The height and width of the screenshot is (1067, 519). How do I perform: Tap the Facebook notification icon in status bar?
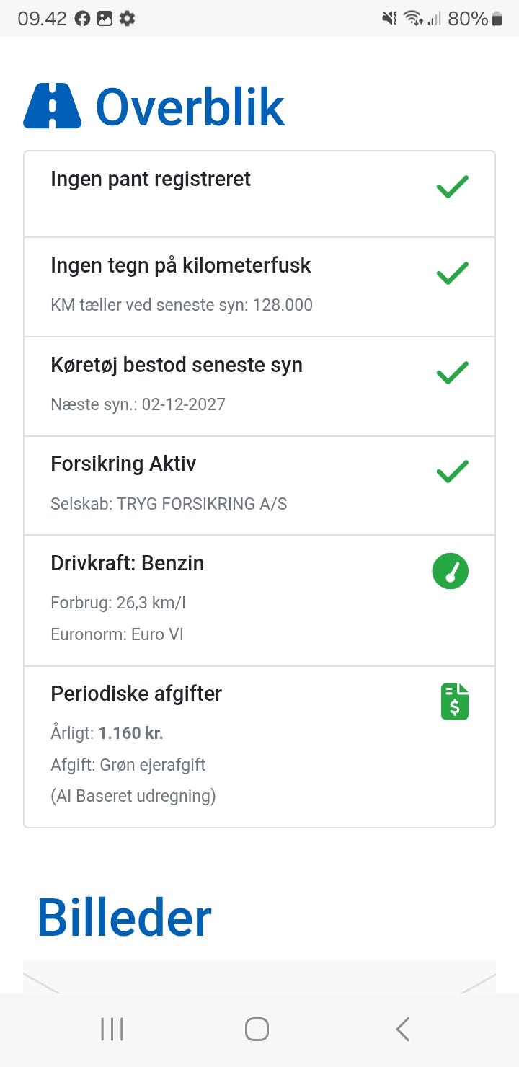(82, 19)
